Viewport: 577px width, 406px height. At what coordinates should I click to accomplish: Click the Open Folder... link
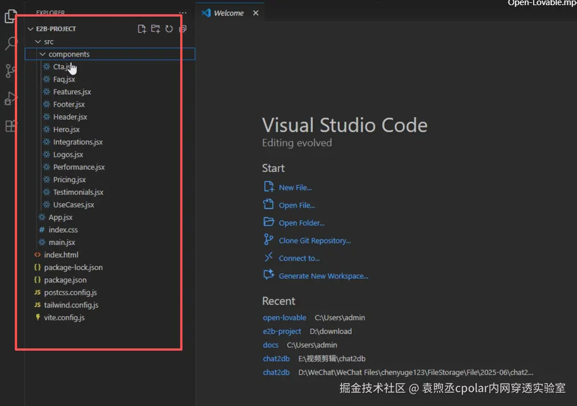tap(301, 223)
